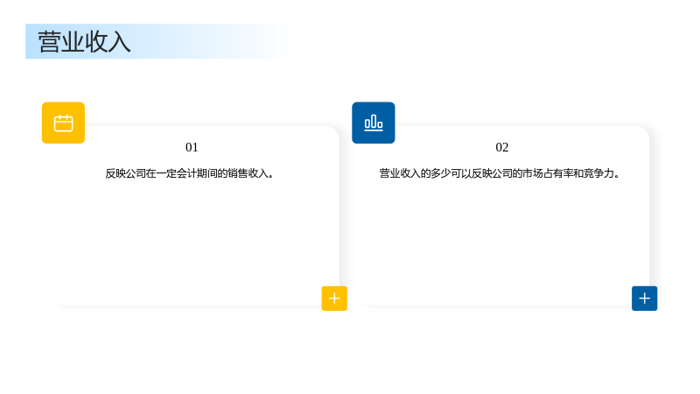Click the sentence ending with 销售收入。
The width and height of the screenshot is (700, 394).
pyautogui.click(x=190, y=173)
